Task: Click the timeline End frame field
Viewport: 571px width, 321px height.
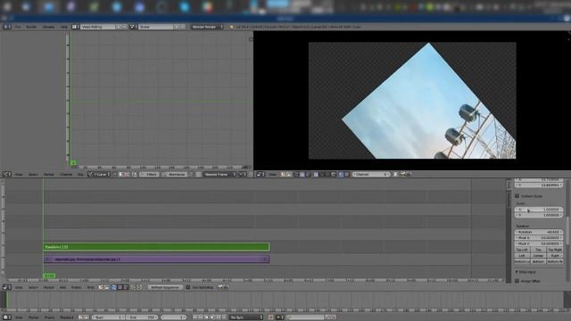Action: pos(142,317)
